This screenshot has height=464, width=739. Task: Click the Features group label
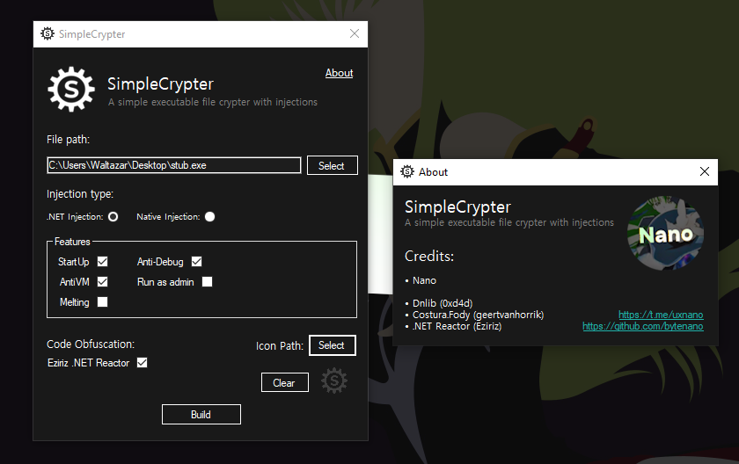click(x=72, y=242)
